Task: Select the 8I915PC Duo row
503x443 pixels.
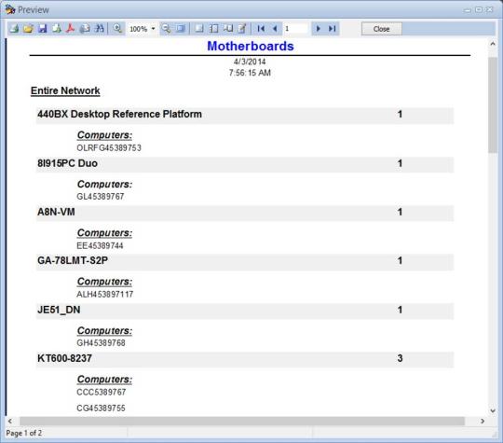Action: click(x=245, y=164)
